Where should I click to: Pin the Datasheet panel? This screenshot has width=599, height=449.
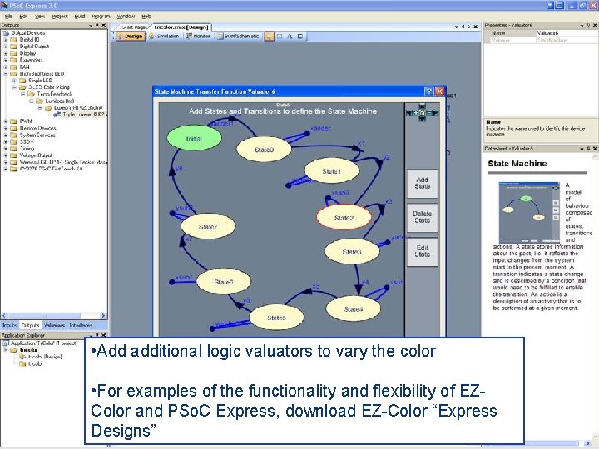coord(588,149)
